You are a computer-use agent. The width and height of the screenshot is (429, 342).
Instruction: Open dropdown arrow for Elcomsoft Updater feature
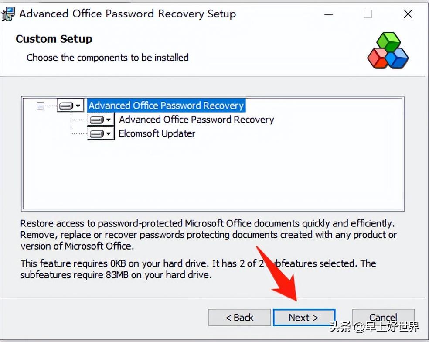click(109, 133)
